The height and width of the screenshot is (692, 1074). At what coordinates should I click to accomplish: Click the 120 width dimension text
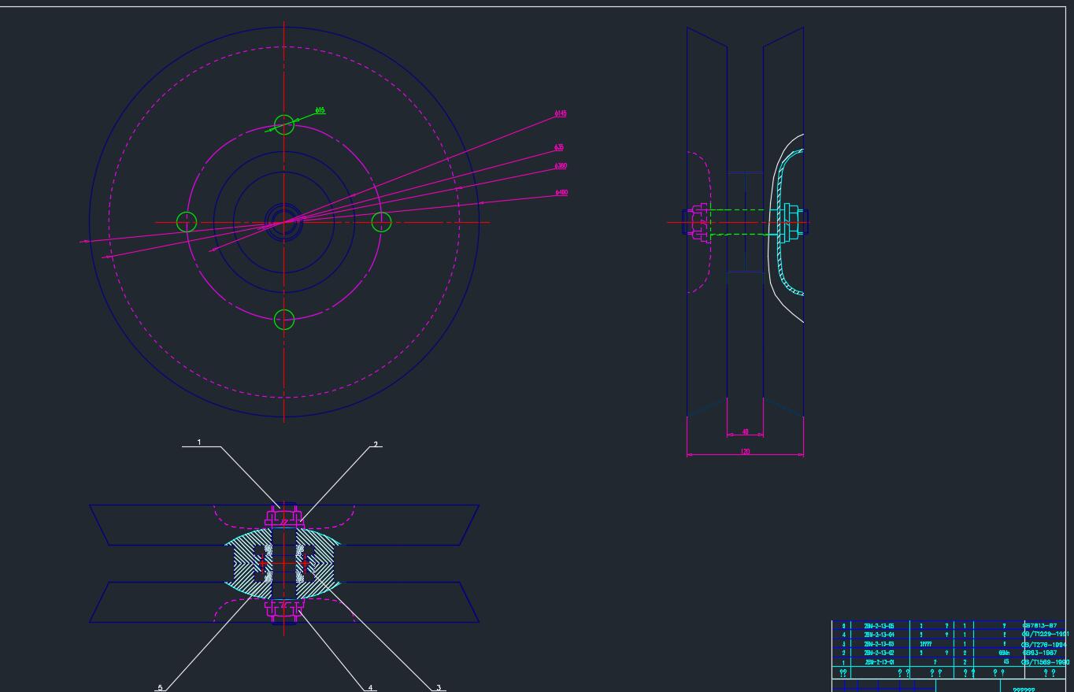[x=745, y=452]
